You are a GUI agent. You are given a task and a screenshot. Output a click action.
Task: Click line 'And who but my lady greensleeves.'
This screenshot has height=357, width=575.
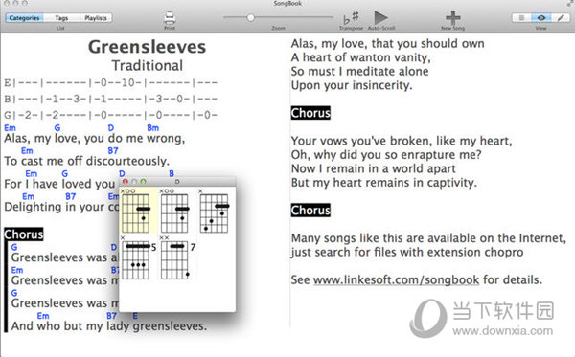click(109, 325)
